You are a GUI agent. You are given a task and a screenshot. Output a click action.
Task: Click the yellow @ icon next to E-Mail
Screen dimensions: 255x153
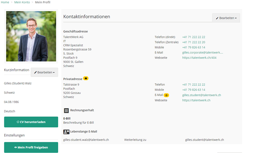click(x=166, y=95)
